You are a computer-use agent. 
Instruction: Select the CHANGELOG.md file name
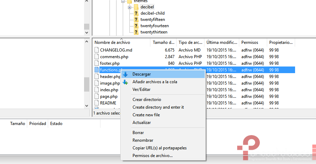(116, 50)
